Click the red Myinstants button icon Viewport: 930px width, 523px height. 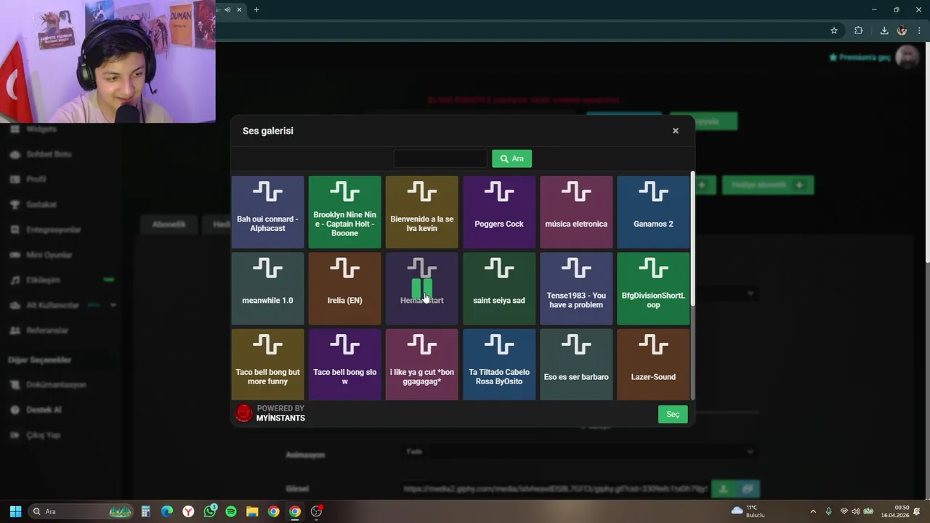pos(244,413)
